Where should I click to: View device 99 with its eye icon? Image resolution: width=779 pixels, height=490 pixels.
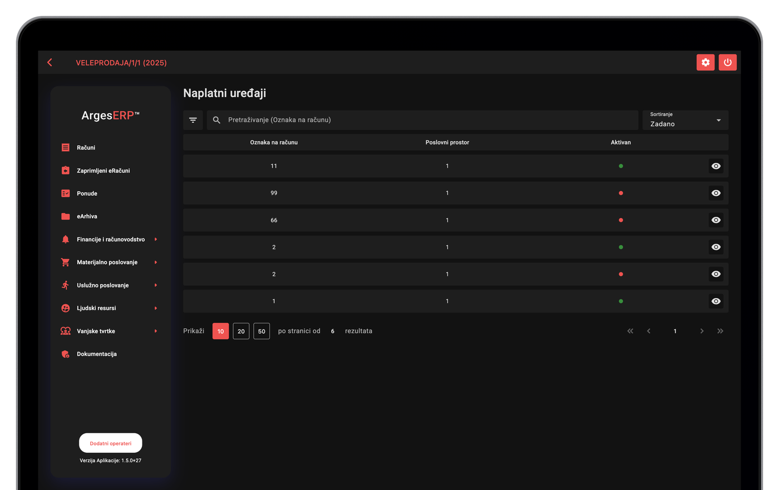pos(716,193)
